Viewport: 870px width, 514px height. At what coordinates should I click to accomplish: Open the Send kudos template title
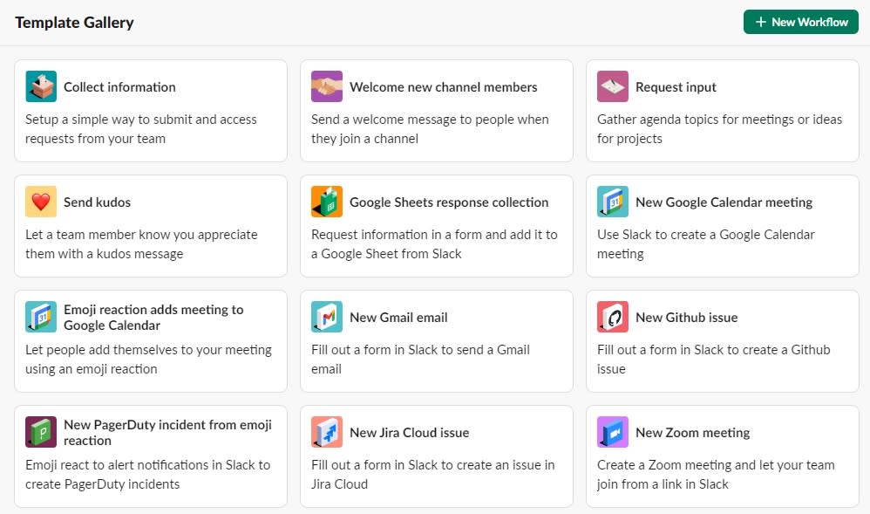(x=97, y=202)
